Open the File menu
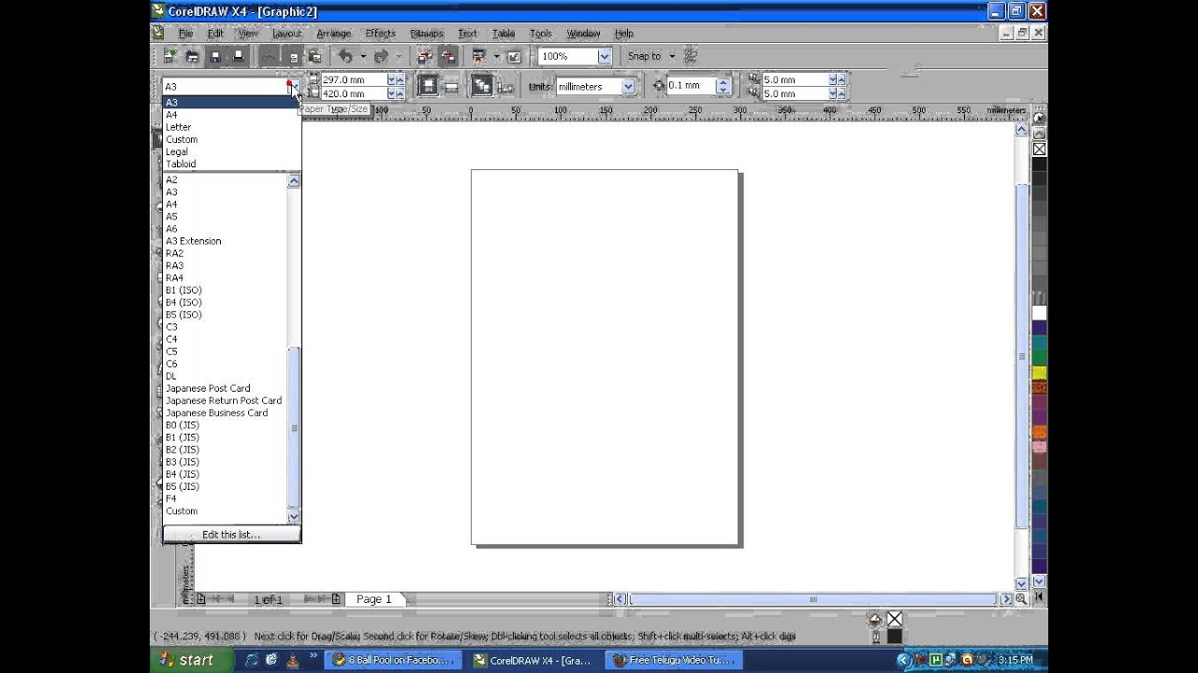The image size is (1198, 673). 185,33
